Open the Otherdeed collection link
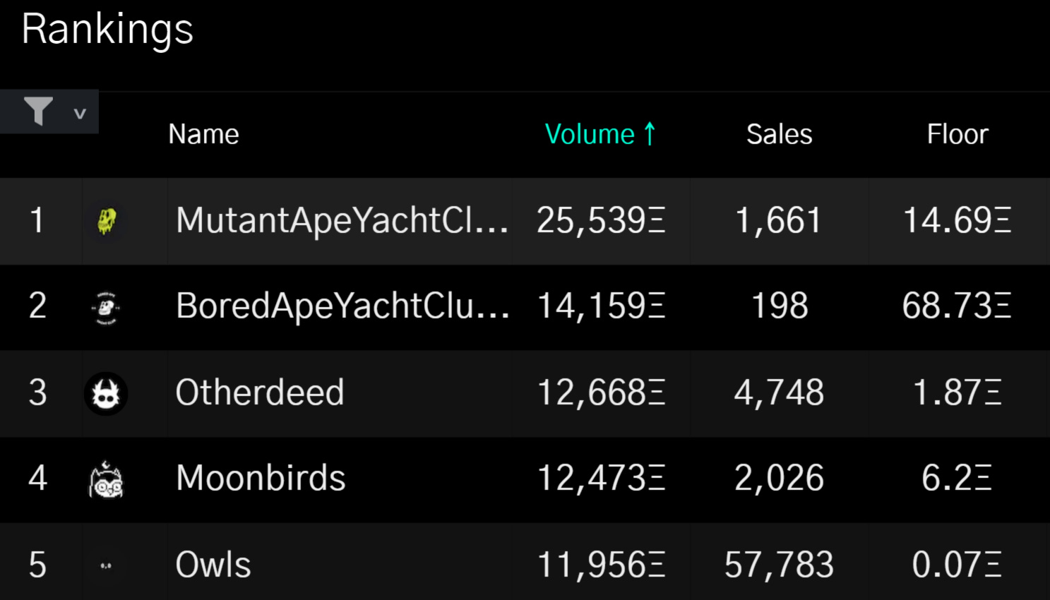 [x=260, y=392]
